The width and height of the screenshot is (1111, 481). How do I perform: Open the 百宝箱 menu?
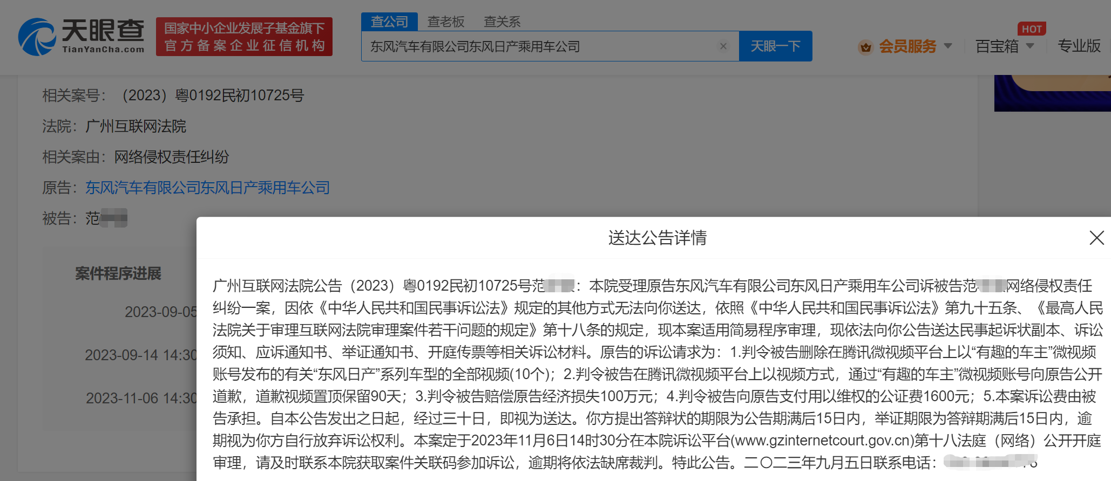[997, 46]
